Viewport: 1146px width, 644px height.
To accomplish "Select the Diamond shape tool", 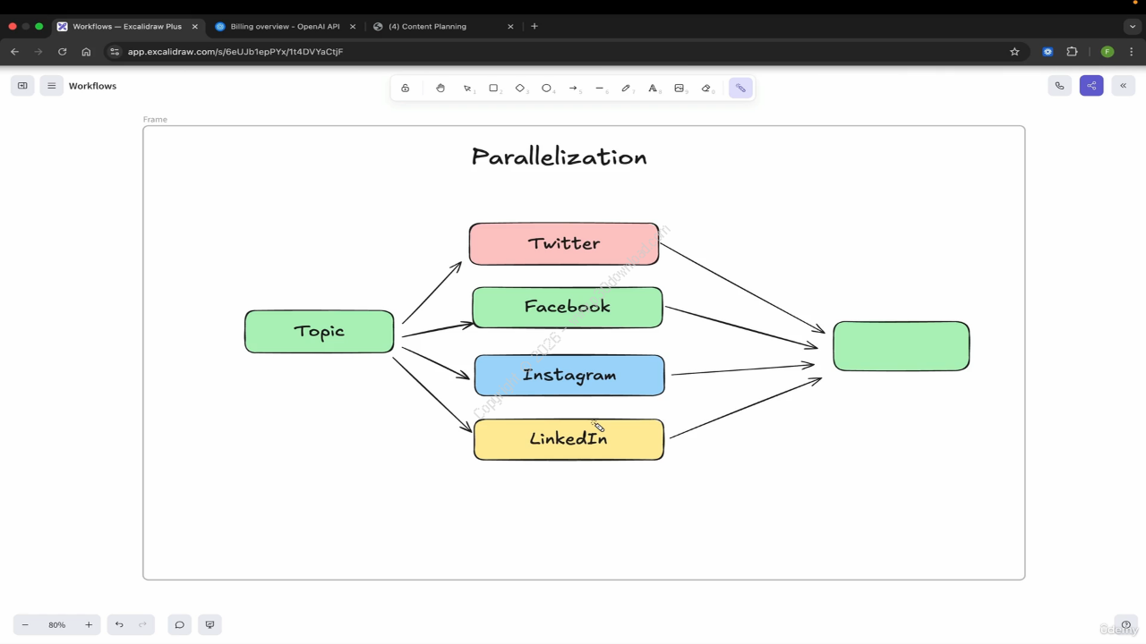I will [x=520, y=88].
